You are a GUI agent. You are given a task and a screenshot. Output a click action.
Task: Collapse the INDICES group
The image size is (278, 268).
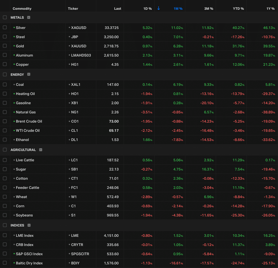[x=29, y=225]
